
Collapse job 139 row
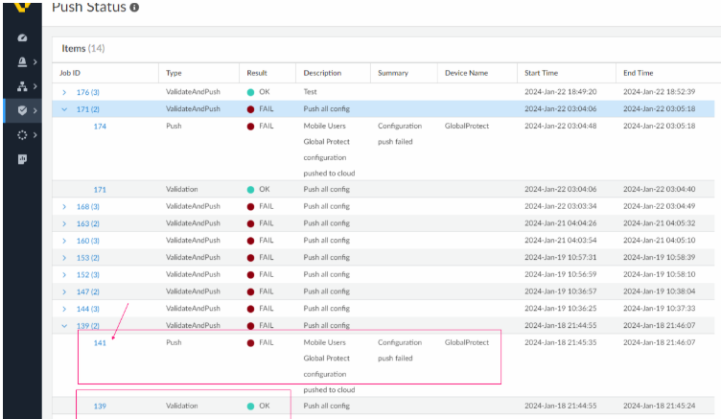coord(64,326)
